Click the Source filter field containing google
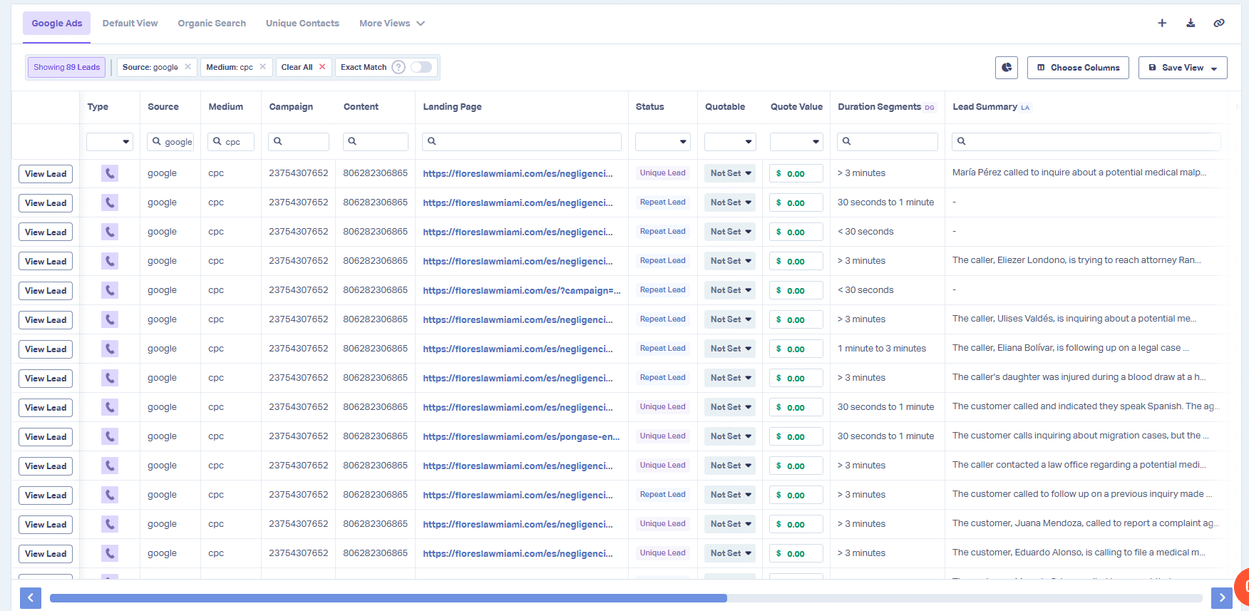Screen dimensions: 1249x611 [x=170, y=142]
